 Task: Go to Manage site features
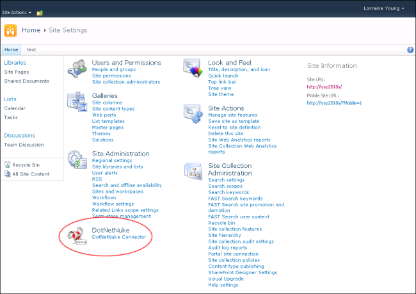[233, 115]
